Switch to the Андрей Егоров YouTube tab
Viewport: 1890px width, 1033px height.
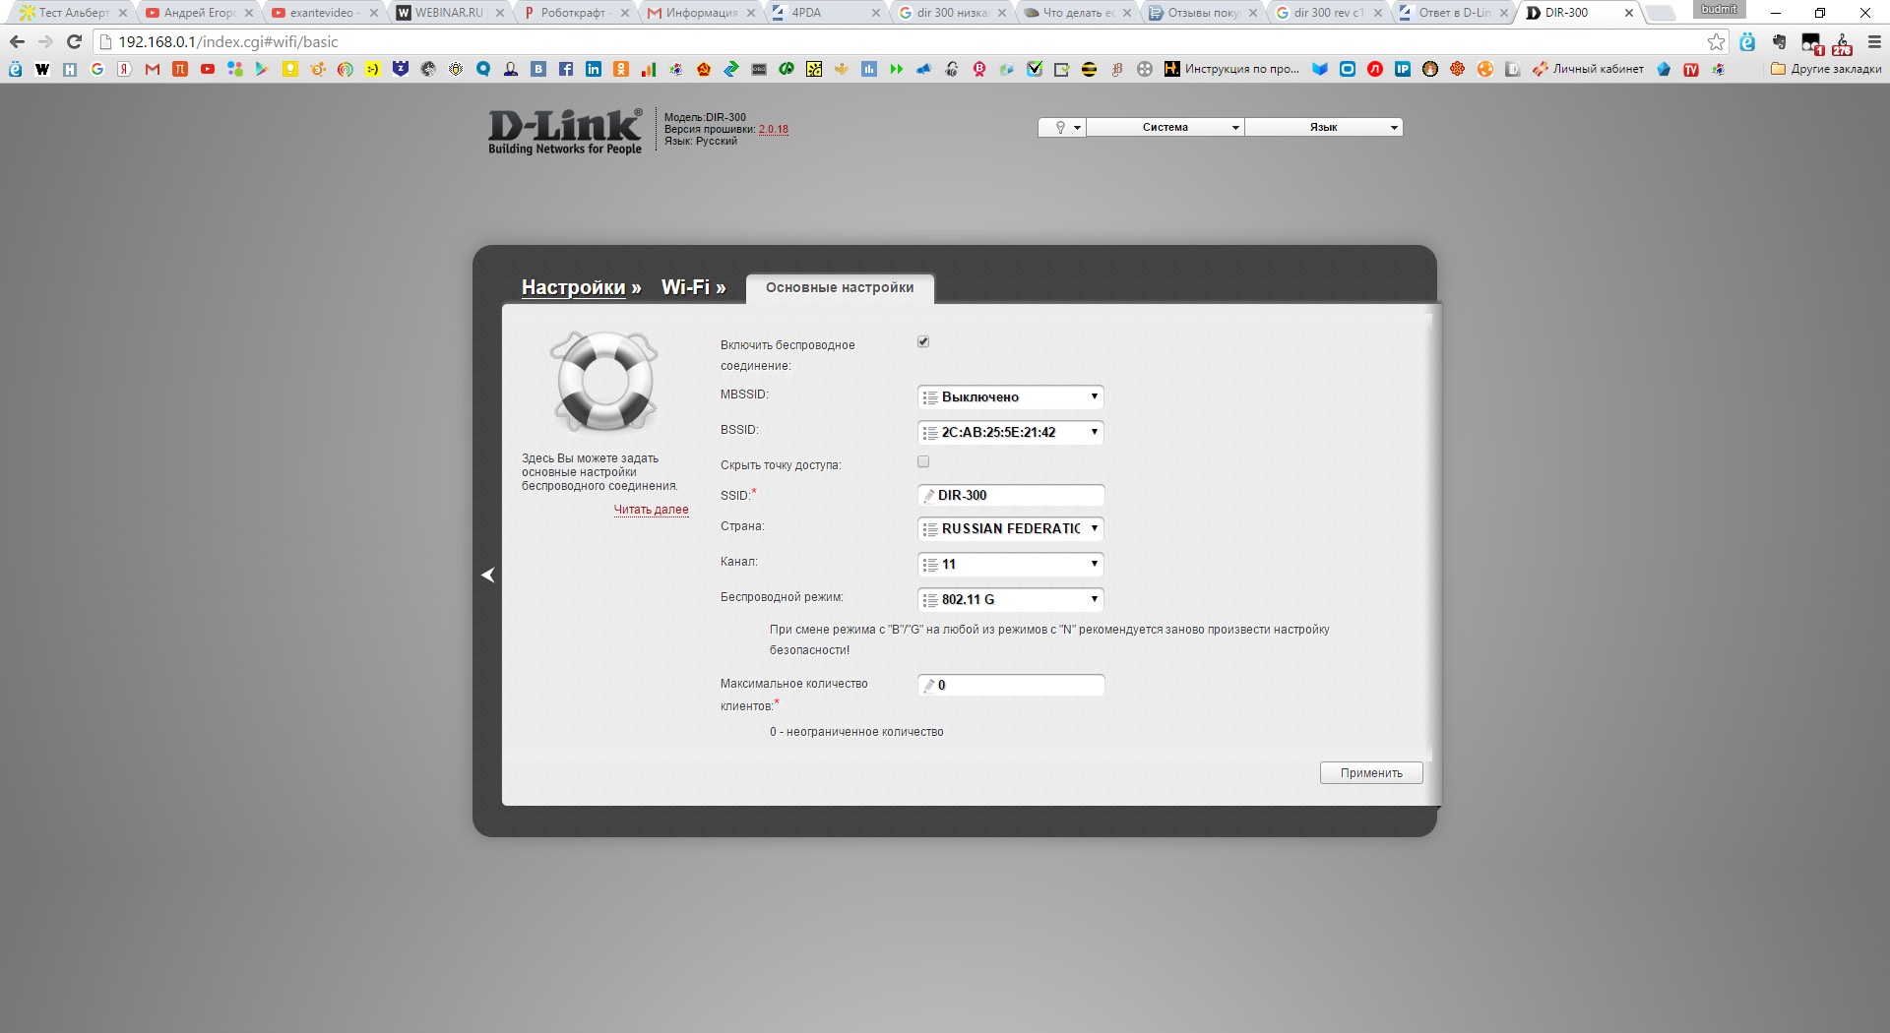pos(198,13)
